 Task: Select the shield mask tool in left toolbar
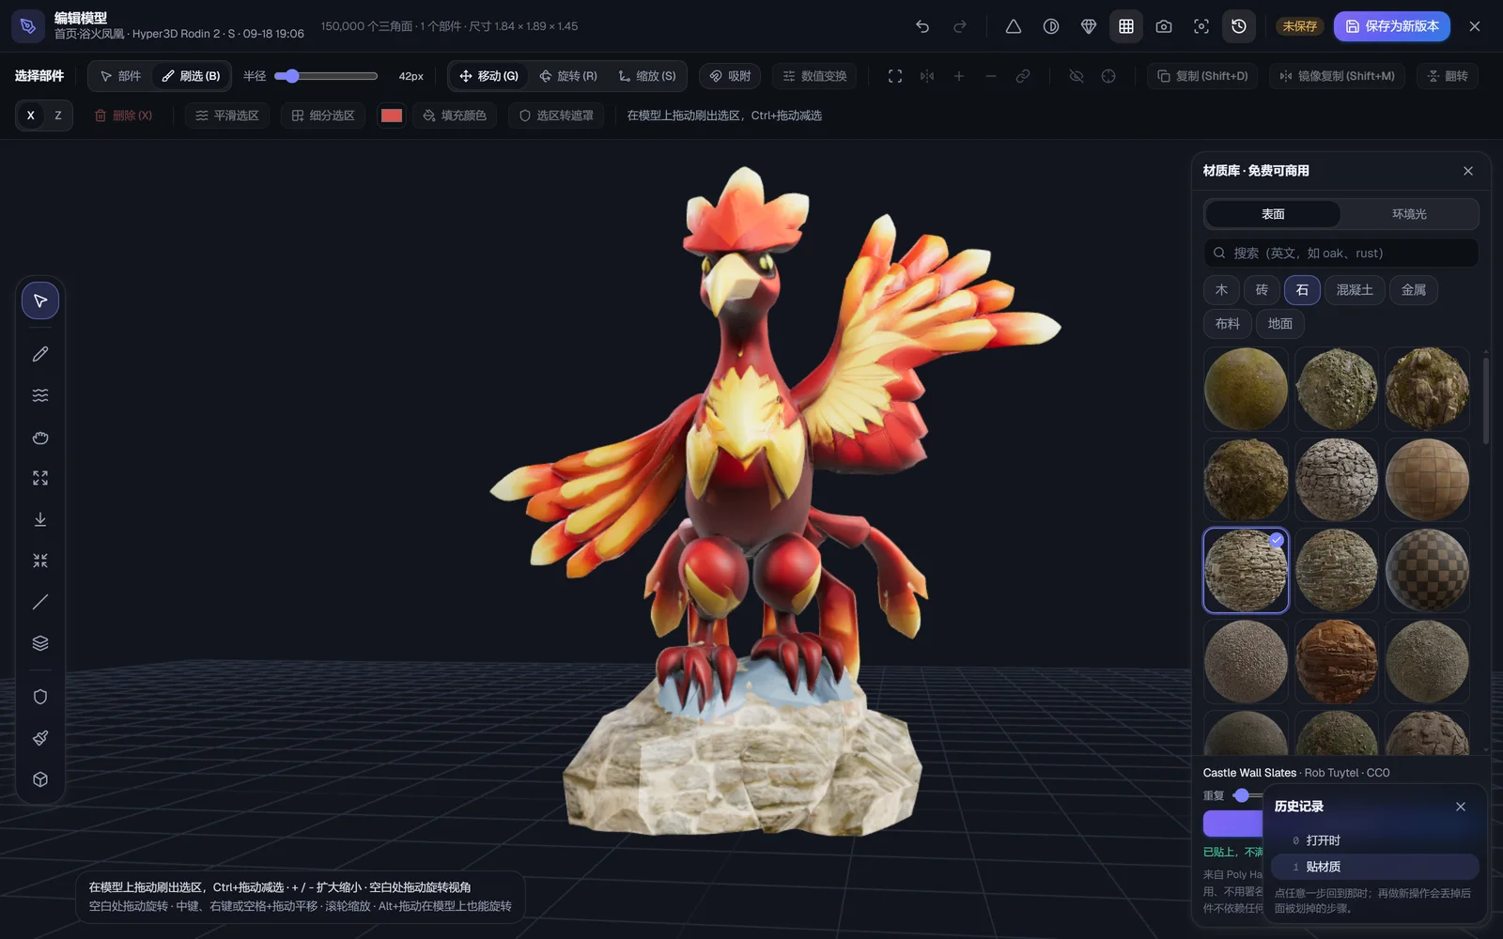(40, 697)
